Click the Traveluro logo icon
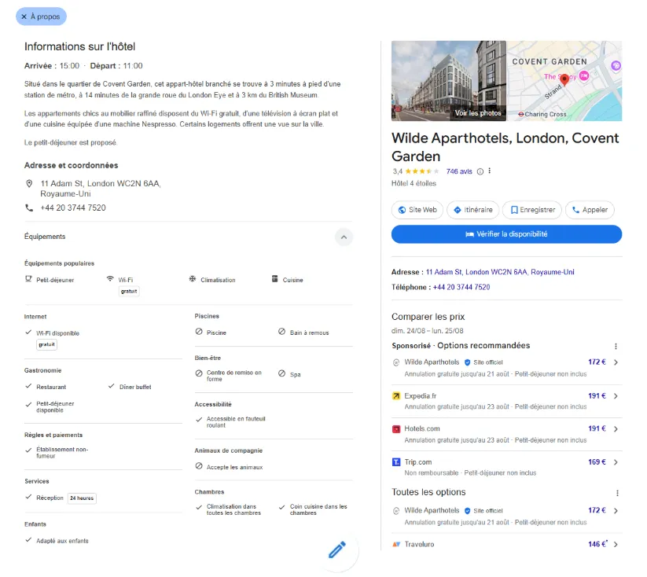The image size is (647, 577). (x=396, y=544)
